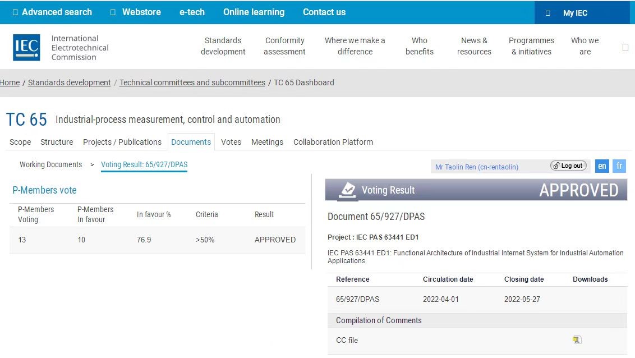Viewport: 635px width, 358px height.
Task: Open the Collaboration Platform tab
Action: (333, 142)
